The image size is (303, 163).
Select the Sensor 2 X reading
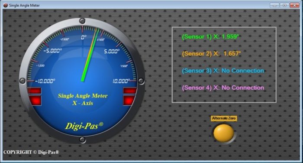(x=211, y=53)
